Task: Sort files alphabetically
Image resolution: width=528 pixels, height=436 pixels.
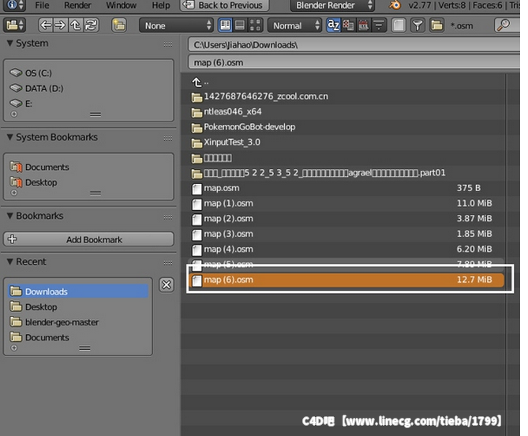Action: pyautogui.click(x=333, y=25)
